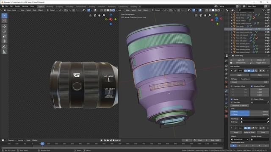Select the Transform tool in left toolbar
This screenshot has height=152, width=271.
point(4,41)
